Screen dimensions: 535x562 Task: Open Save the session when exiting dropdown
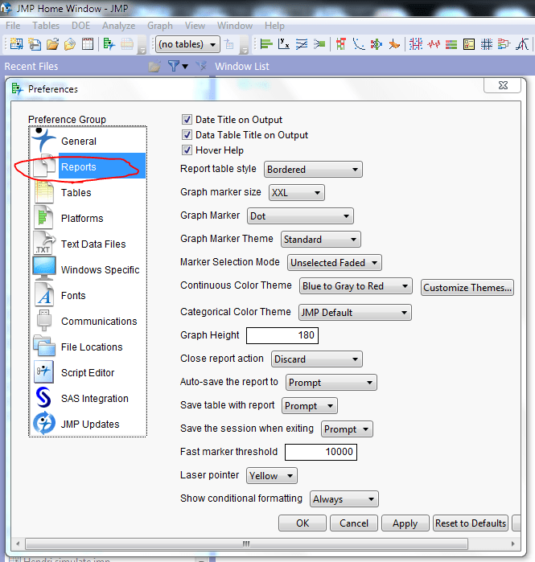[347, 429]
